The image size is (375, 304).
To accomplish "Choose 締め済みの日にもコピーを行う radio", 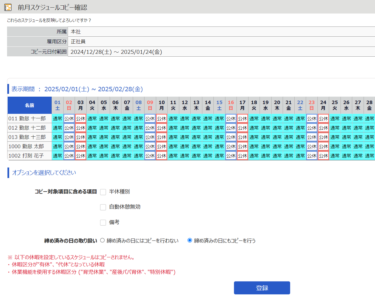I will click(190, 240).
